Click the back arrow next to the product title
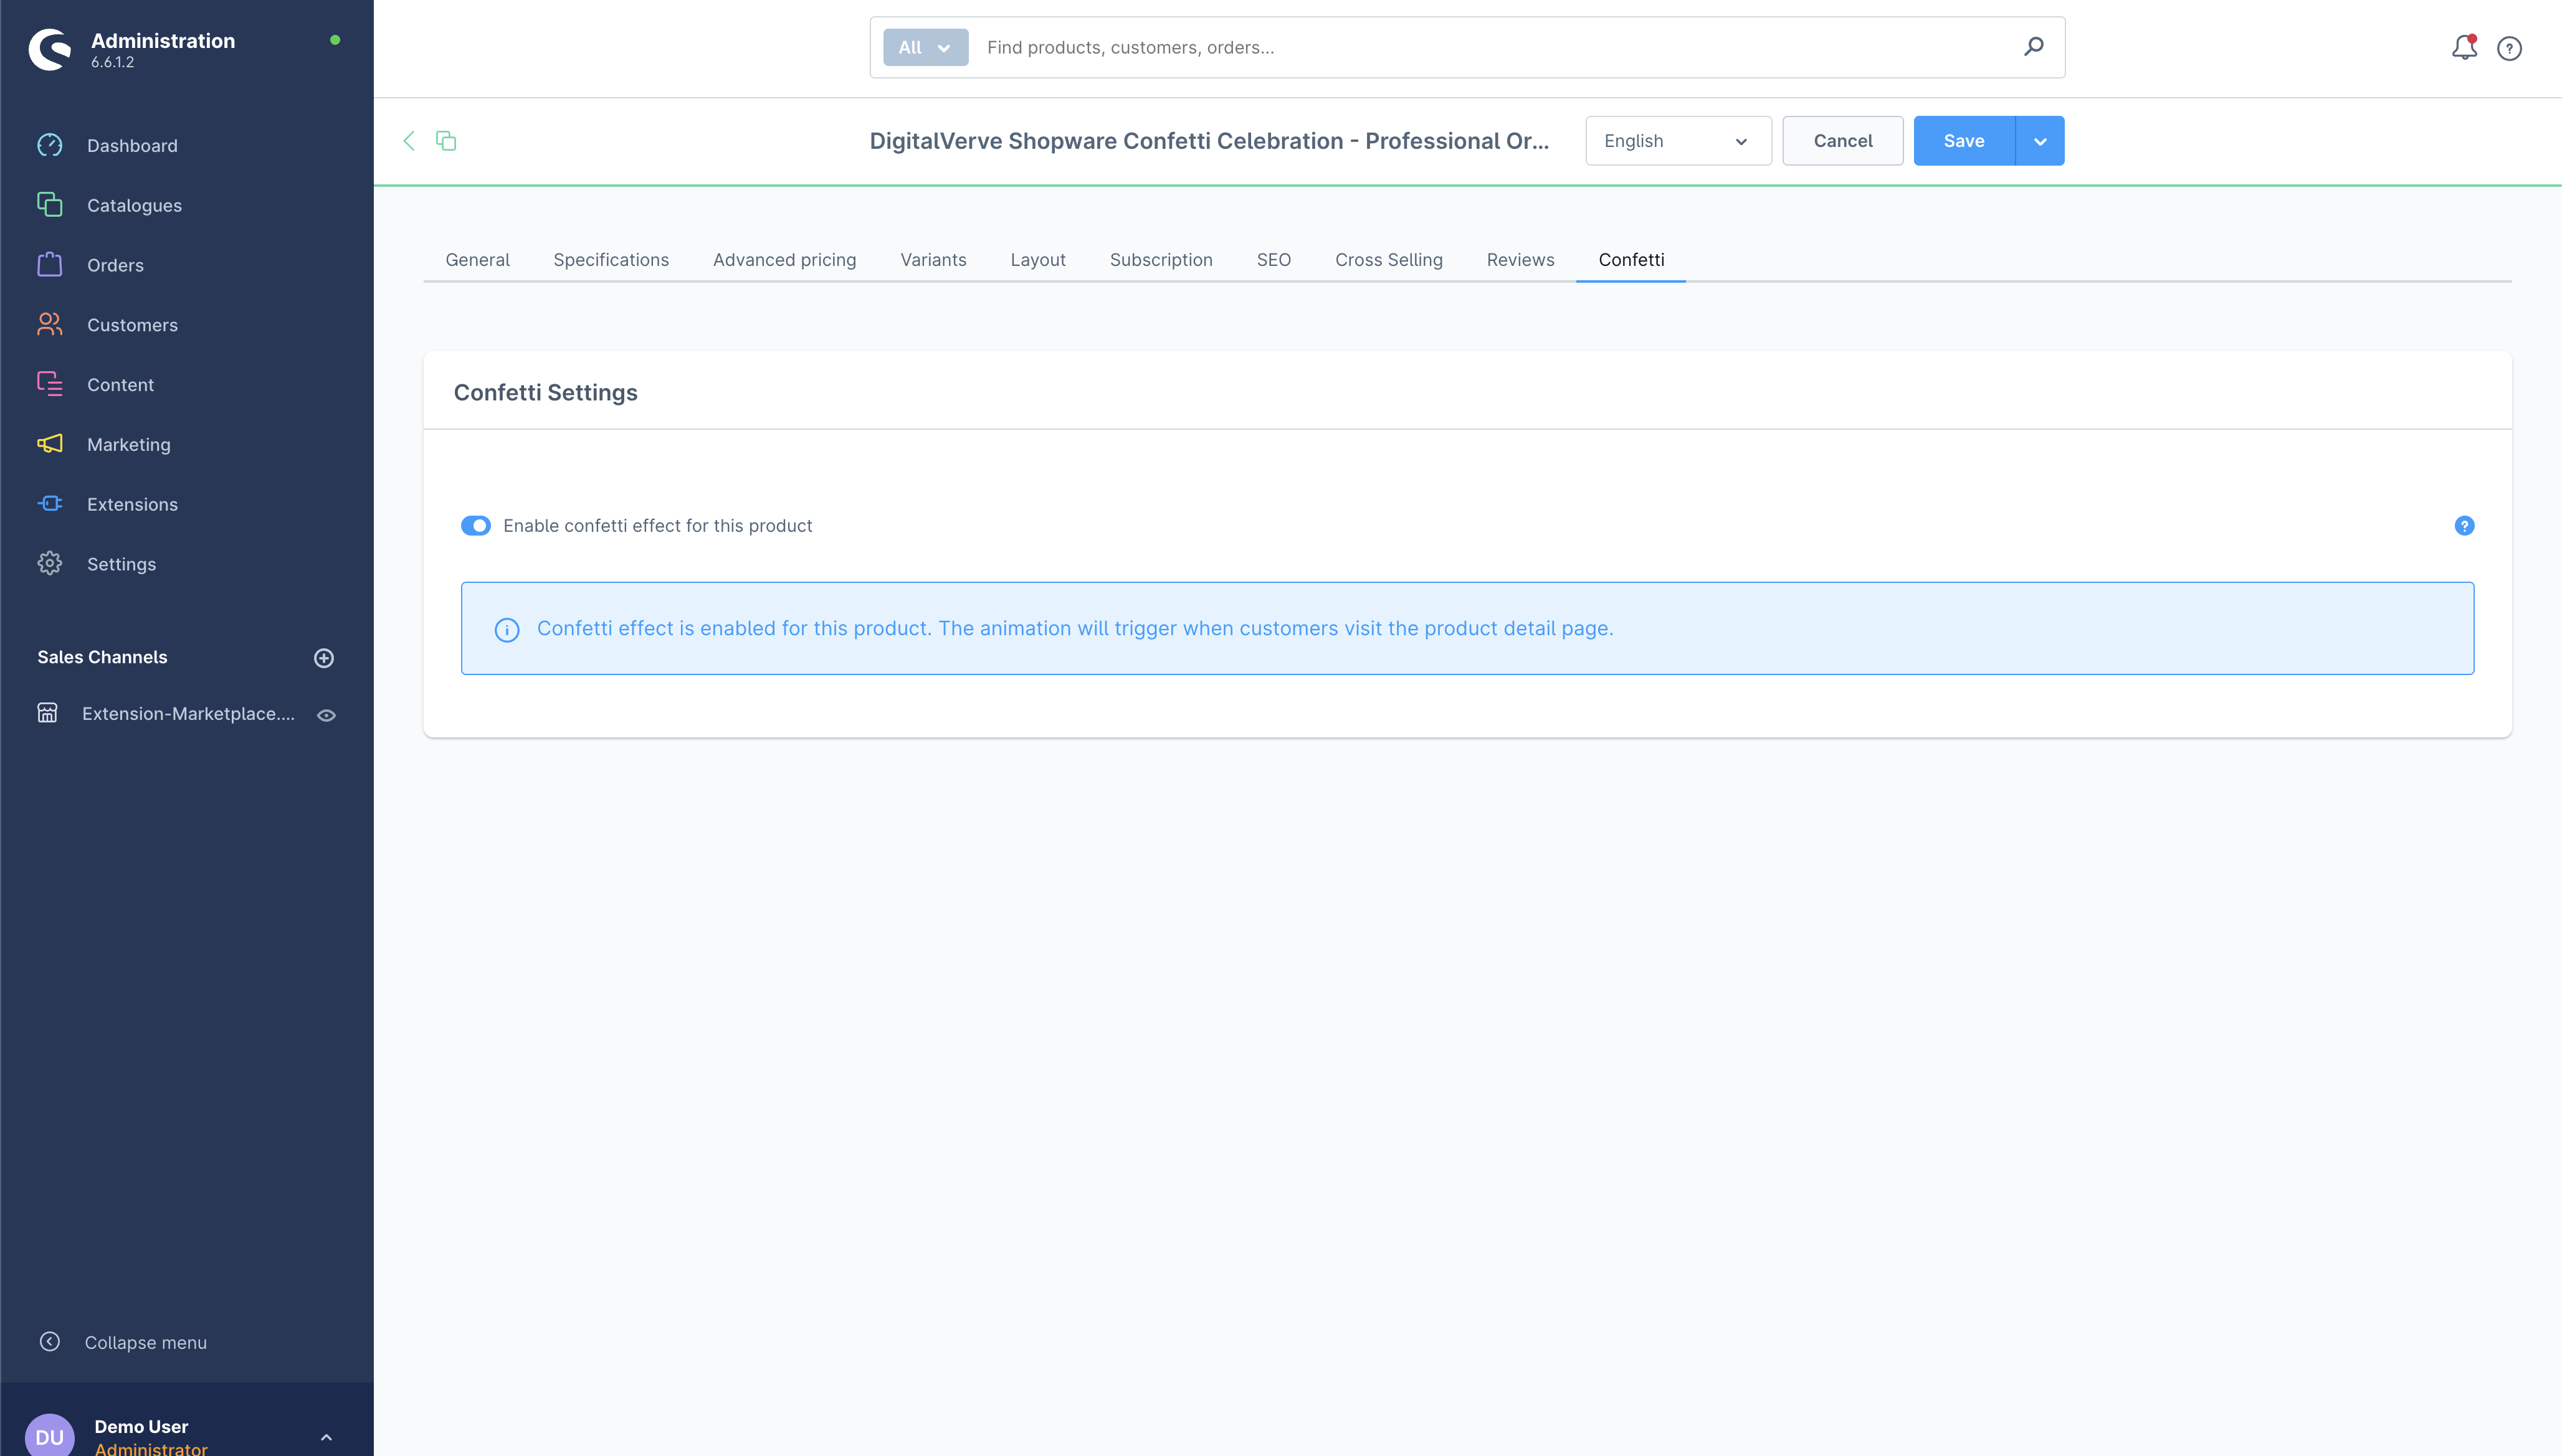Screen dimensions: 2562x1456 tap(408, 141)
